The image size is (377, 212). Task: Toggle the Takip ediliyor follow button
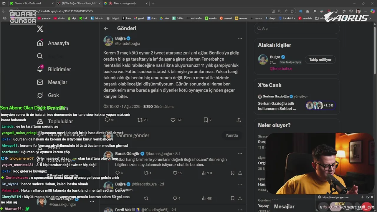click(320, 59)
